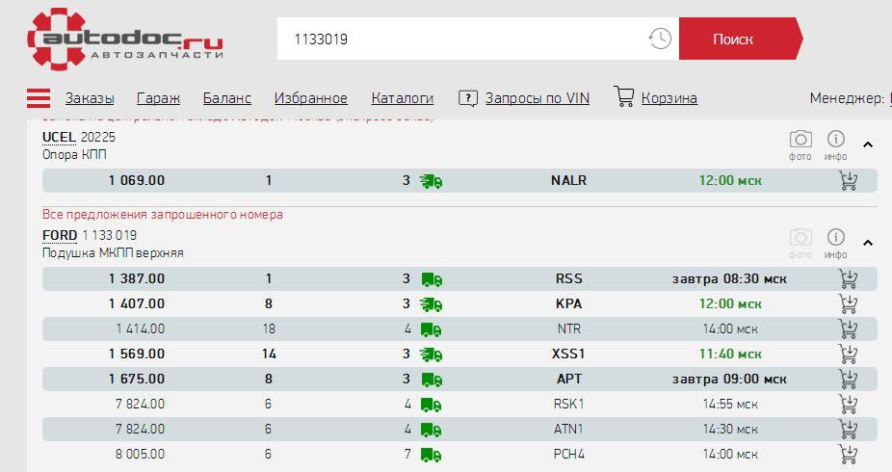
Task: Open Каталоги
Action: [403, 98]
